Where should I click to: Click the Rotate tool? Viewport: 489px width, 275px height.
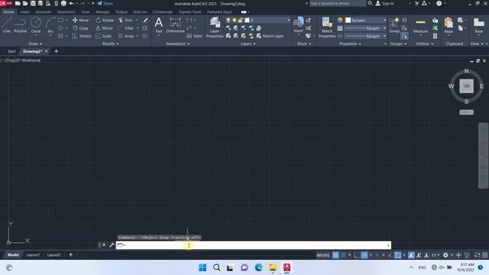click(105, 20)
